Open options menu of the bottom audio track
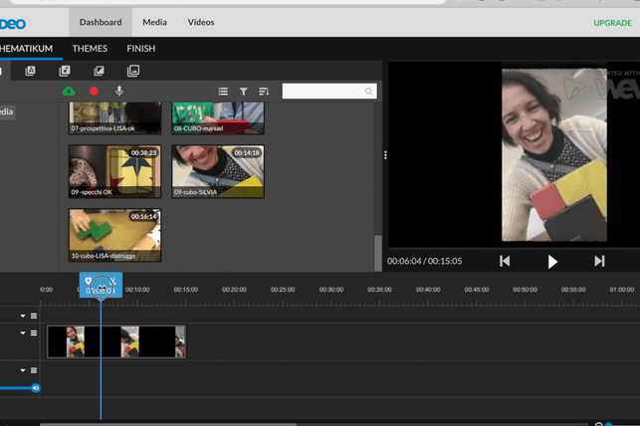The height and width of the screenshot is (426, 640). coord(34,370)
